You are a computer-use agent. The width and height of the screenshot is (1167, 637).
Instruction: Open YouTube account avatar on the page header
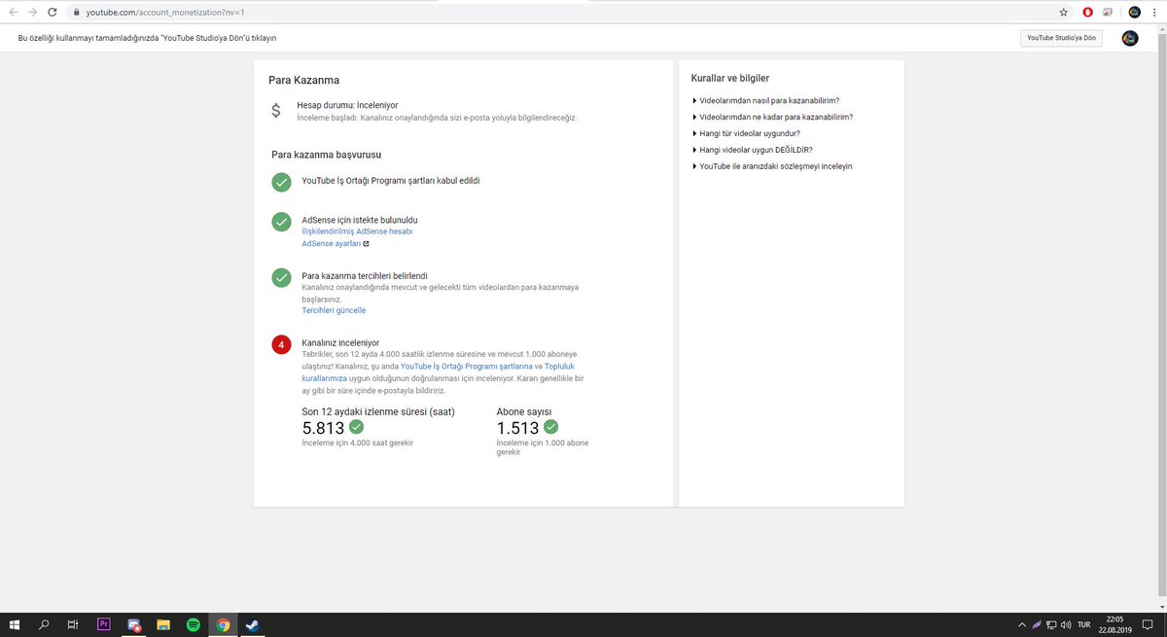click(1129, 38)
